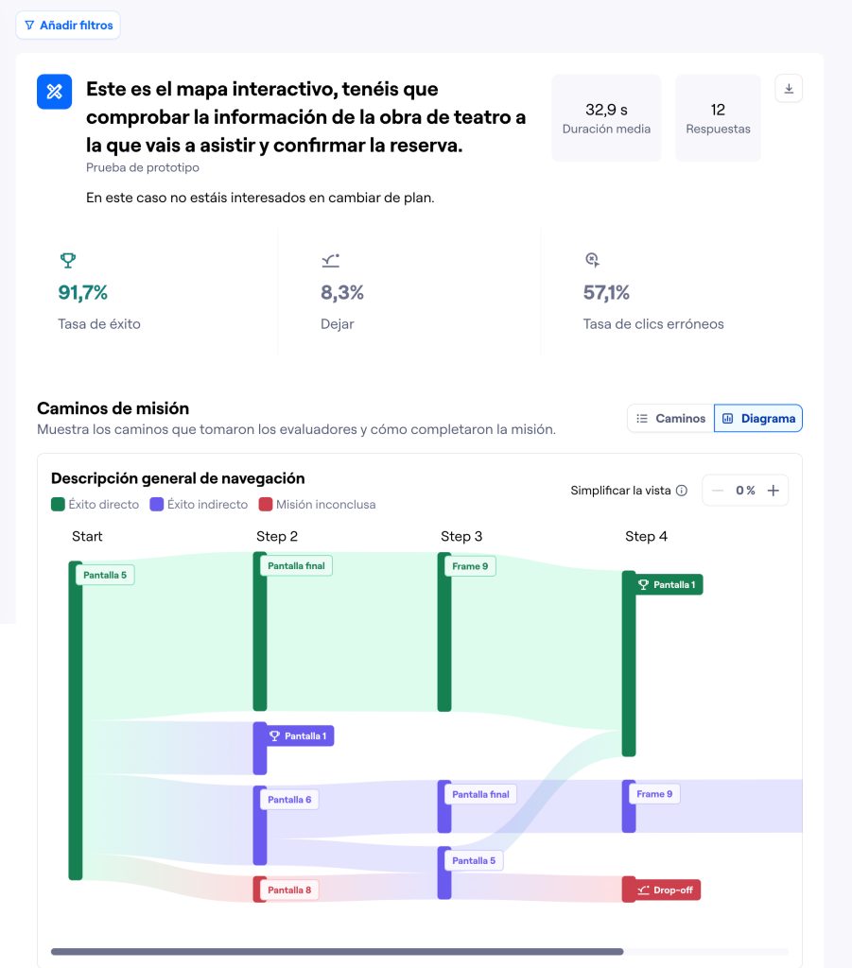This screenshot has width=852, height=968.
Task: Decrease the simplify view percentage
Action: pos(718,491)
